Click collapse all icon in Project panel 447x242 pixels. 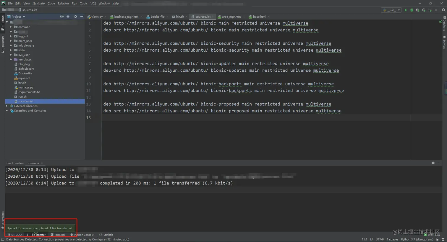(68, 17)
